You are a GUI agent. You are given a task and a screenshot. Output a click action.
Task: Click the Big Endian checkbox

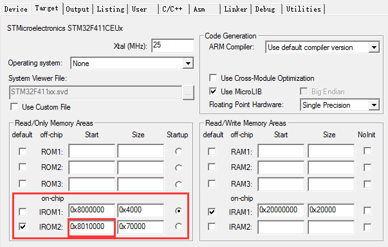coord(304,92)
